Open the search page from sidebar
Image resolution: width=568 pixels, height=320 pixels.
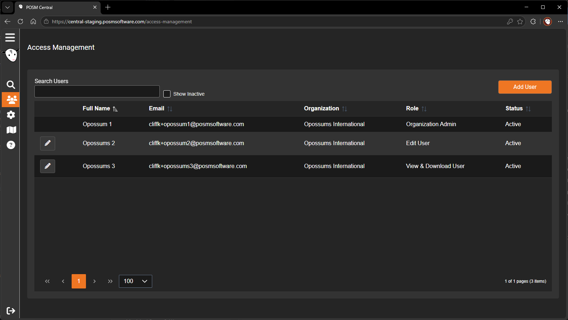[11, 85]
